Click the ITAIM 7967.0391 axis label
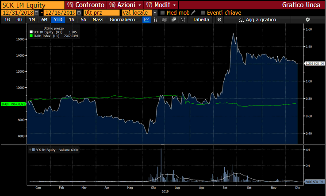This screenshot has width=326, height=196. coord(14,104)
